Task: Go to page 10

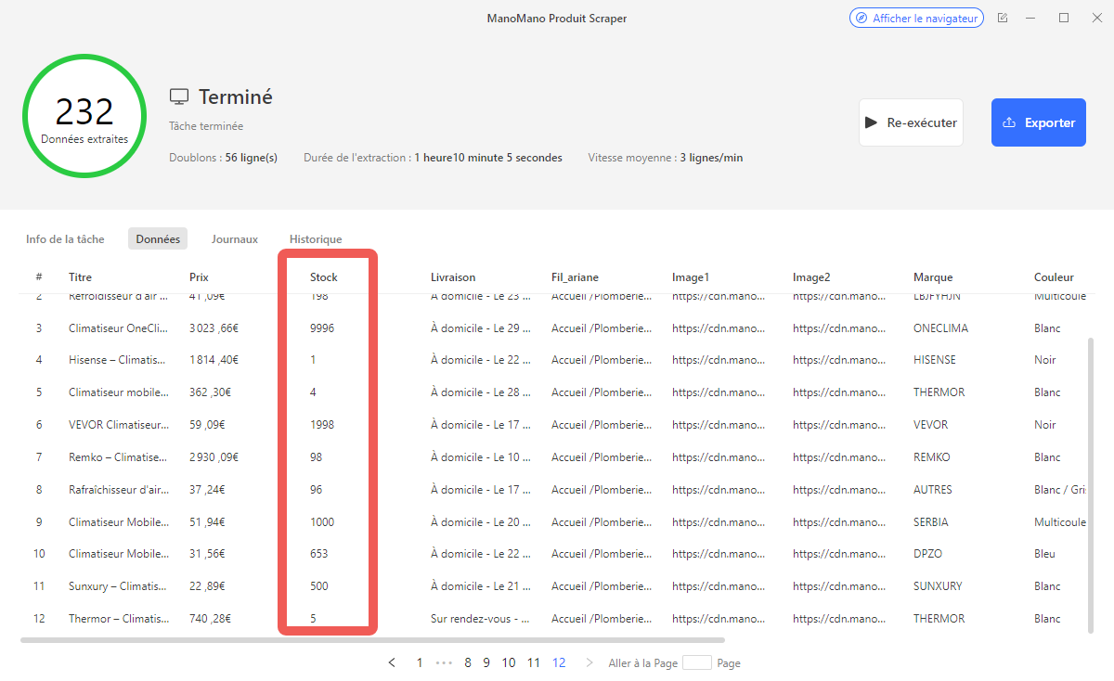Action: [509, 662]
